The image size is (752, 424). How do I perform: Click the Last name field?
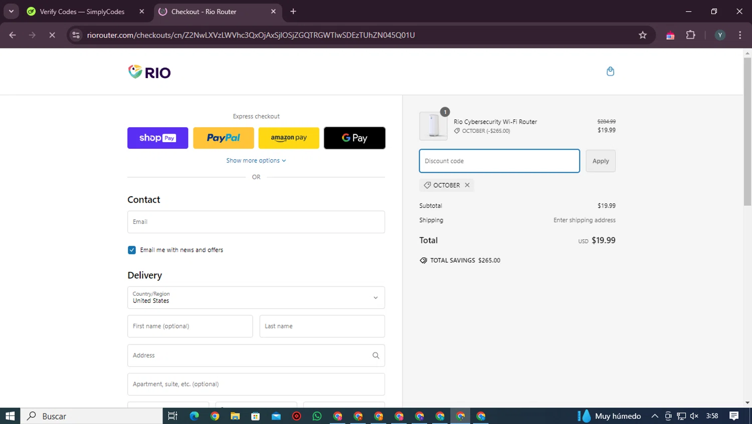pos(322,326)
